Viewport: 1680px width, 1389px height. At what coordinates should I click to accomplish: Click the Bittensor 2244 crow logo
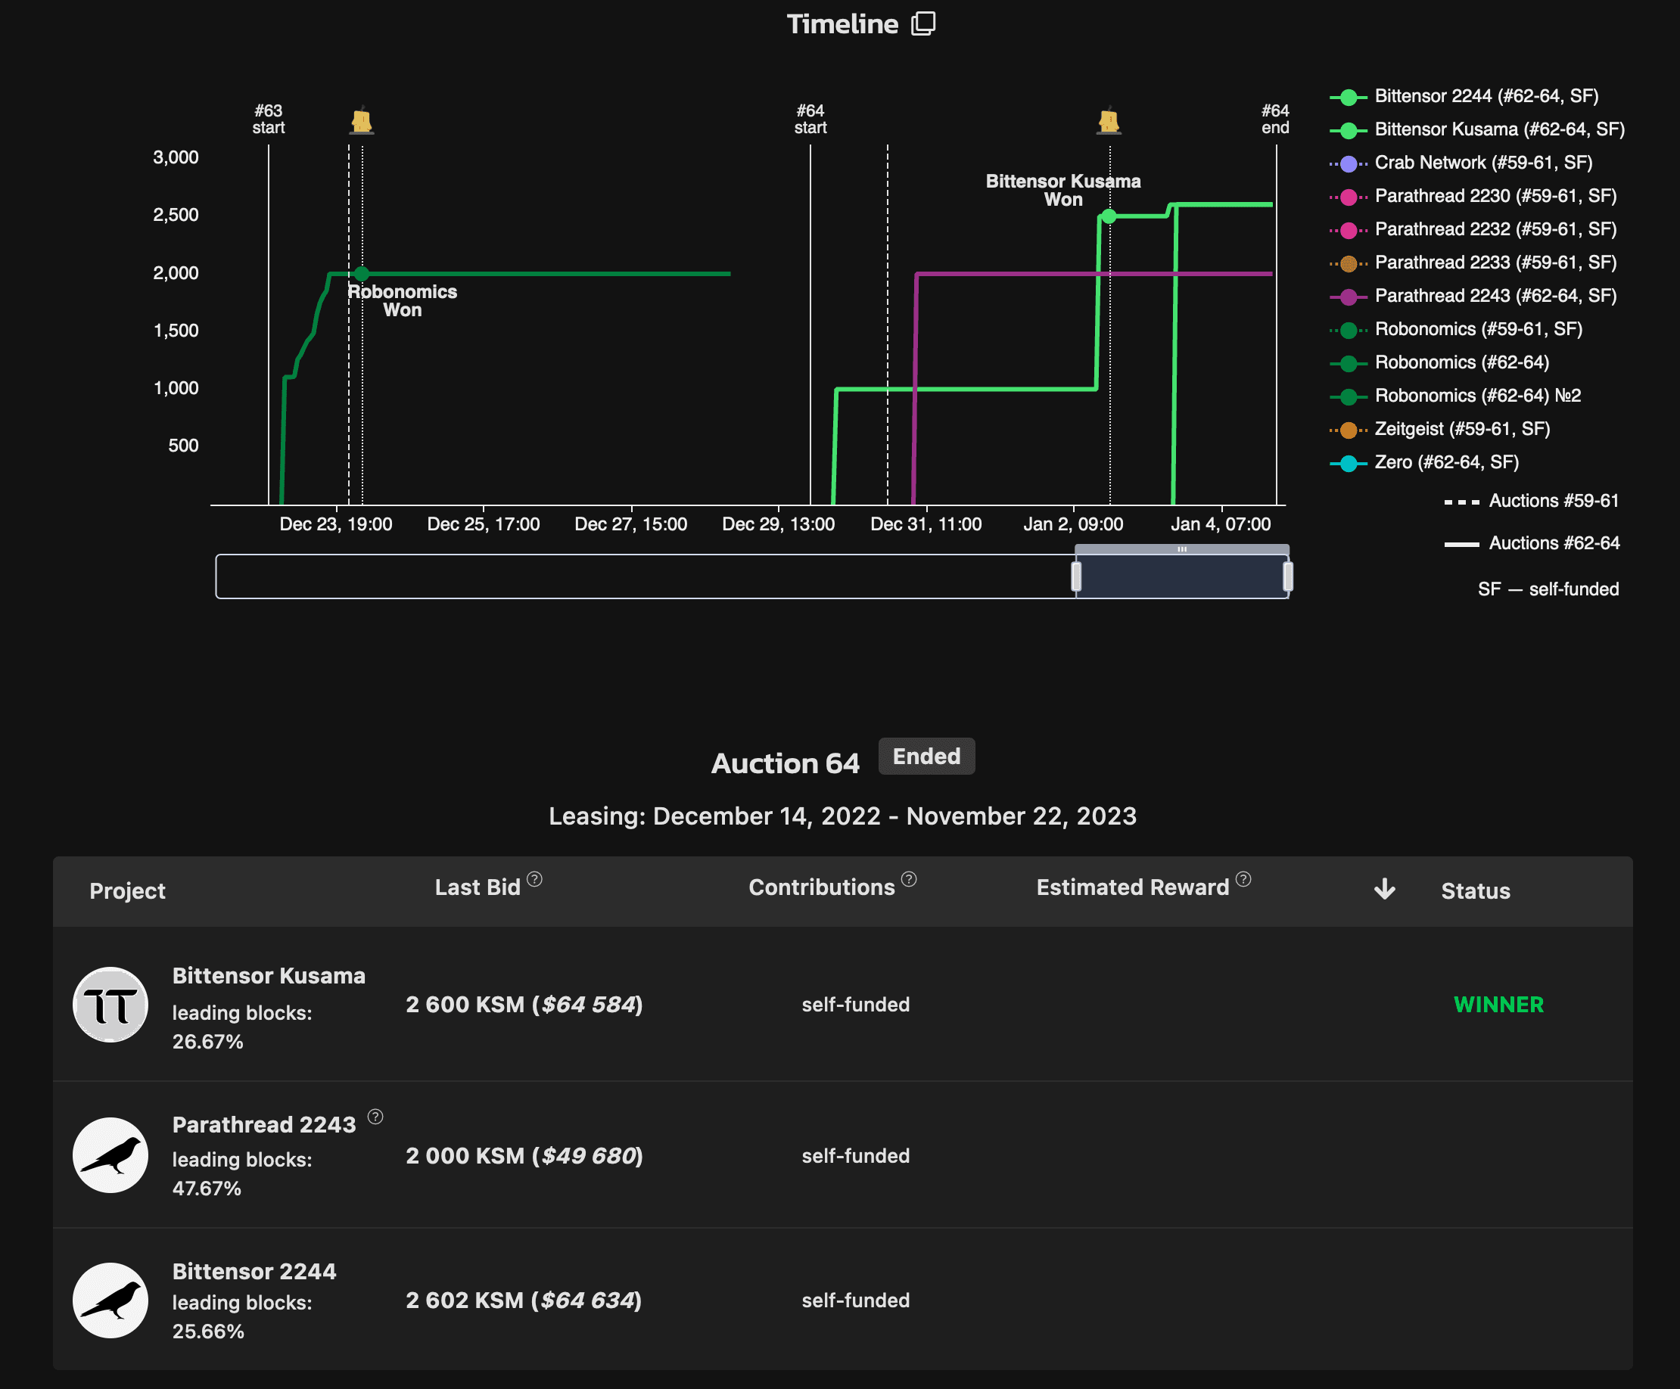[x=110, y=1300]
